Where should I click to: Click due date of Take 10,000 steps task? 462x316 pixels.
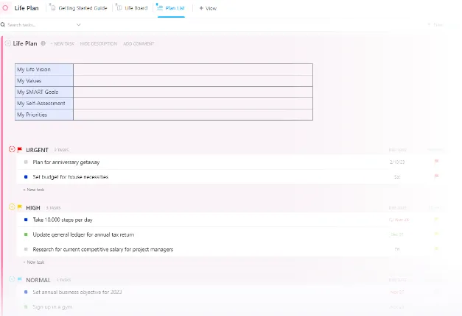click(399, 220)
